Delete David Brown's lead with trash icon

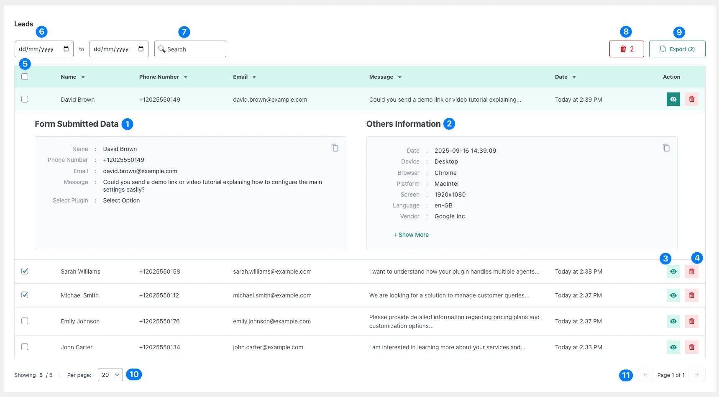(x=691, y=99)
